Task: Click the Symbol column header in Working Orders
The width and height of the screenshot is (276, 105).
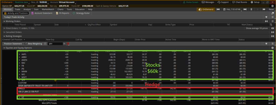Action: pyautogui.click(x=113, y=25)
